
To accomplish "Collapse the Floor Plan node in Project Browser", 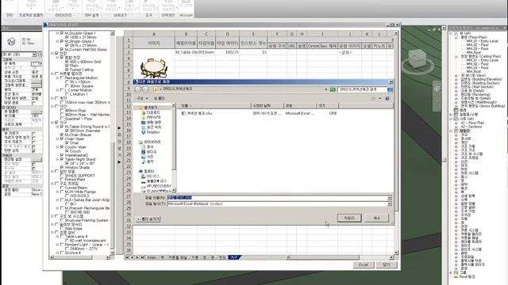I will pos(456,37).
